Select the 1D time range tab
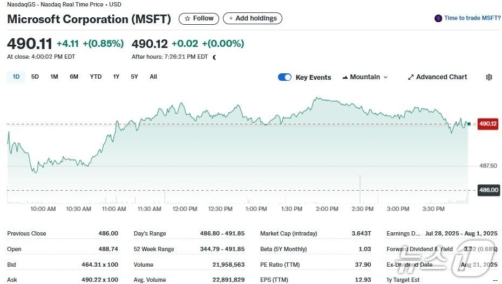 pyautogui.click(x=16, y=77)
